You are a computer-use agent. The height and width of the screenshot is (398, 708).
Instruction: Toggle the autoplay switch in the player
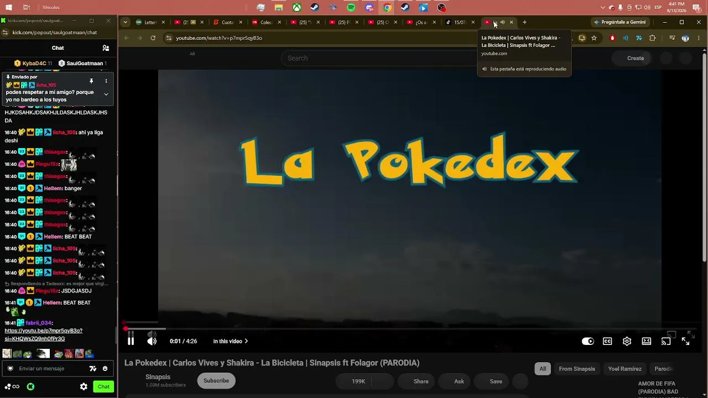tap(588, 341)
